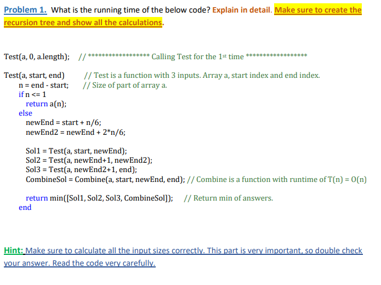The width and height of the screenshot is (381, 285).
Task: Click the 'Test(a, start, end)' function header
Action: point(34,75)
